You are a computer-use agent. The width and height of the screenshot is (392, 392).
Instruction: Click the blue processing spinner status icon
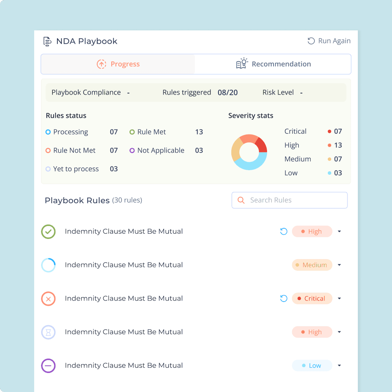[48, 265]
